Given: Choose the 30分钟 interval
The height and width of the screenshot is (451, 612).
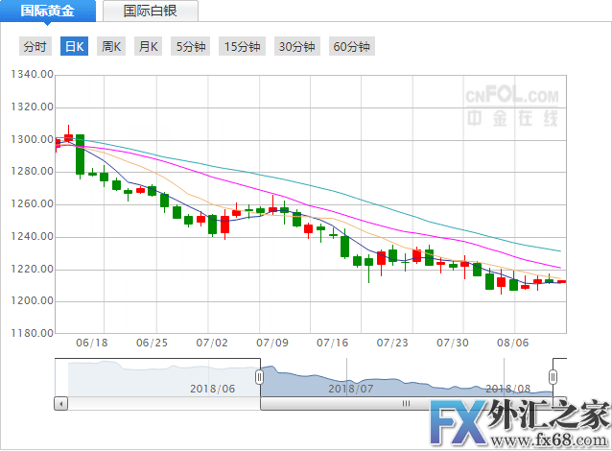Looking at the screenshot, I should click(297, 47).
